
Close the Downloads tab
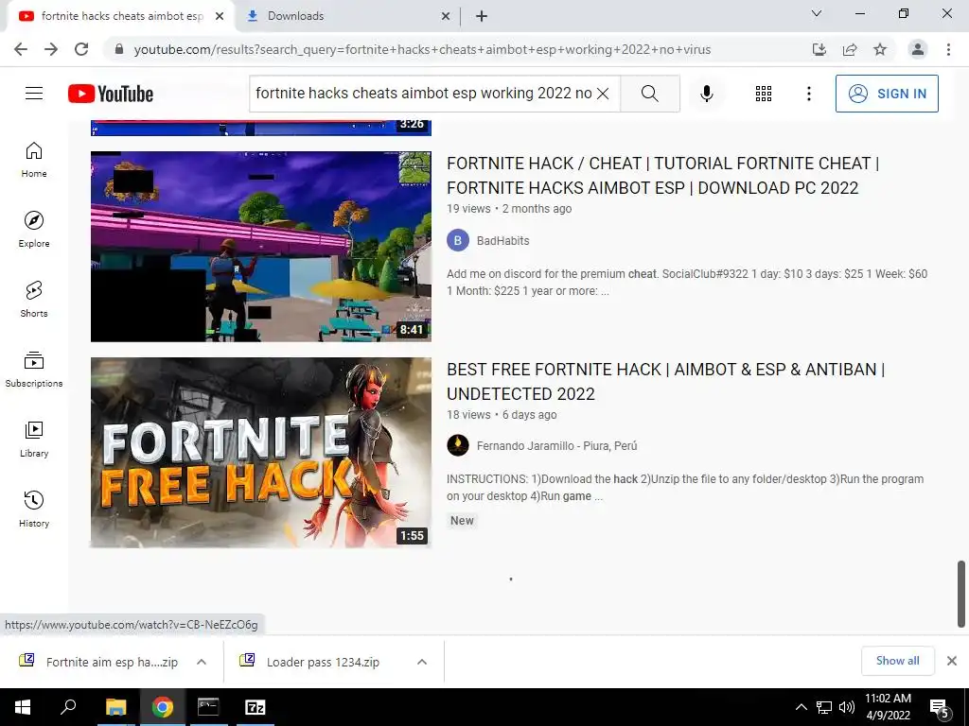click(446, 17)
